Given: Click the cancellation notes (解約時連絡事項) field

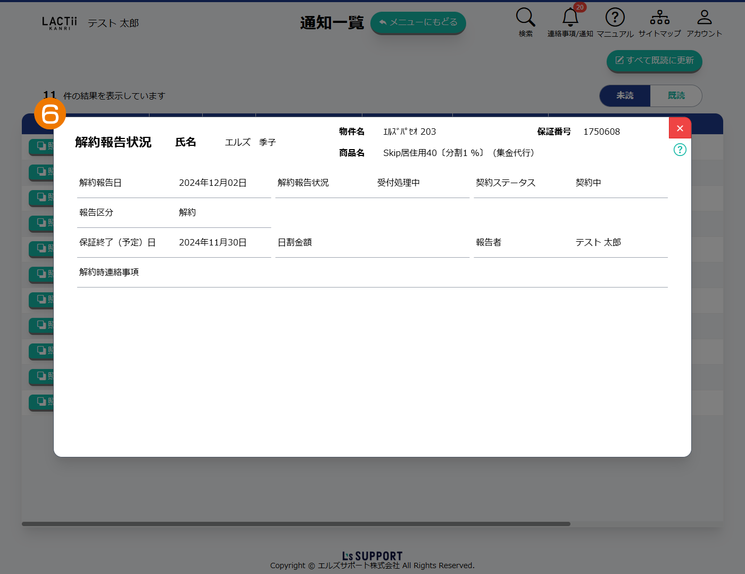Looking at the screenshot, I should [372, 273].
